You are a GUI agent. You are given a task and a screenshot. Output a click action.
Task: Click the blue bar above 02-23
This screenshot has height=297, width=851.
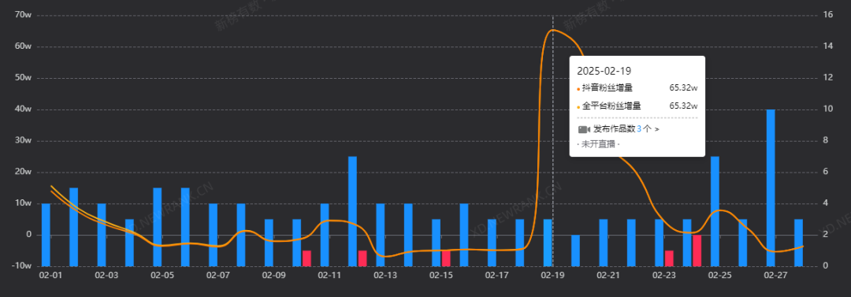(x=660, y=243)
